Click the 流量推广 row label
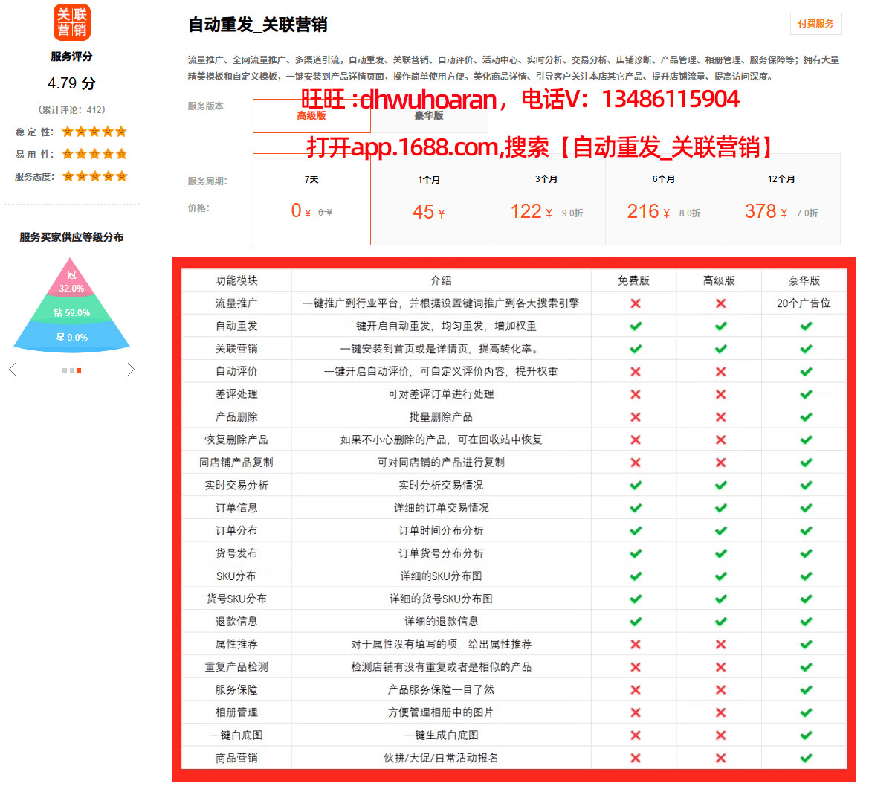This screenshot has height=792, width=869. click(236, 303)
